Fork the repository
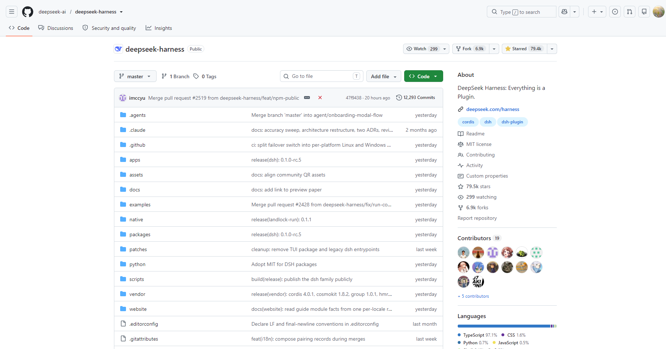 click(471, 49)
